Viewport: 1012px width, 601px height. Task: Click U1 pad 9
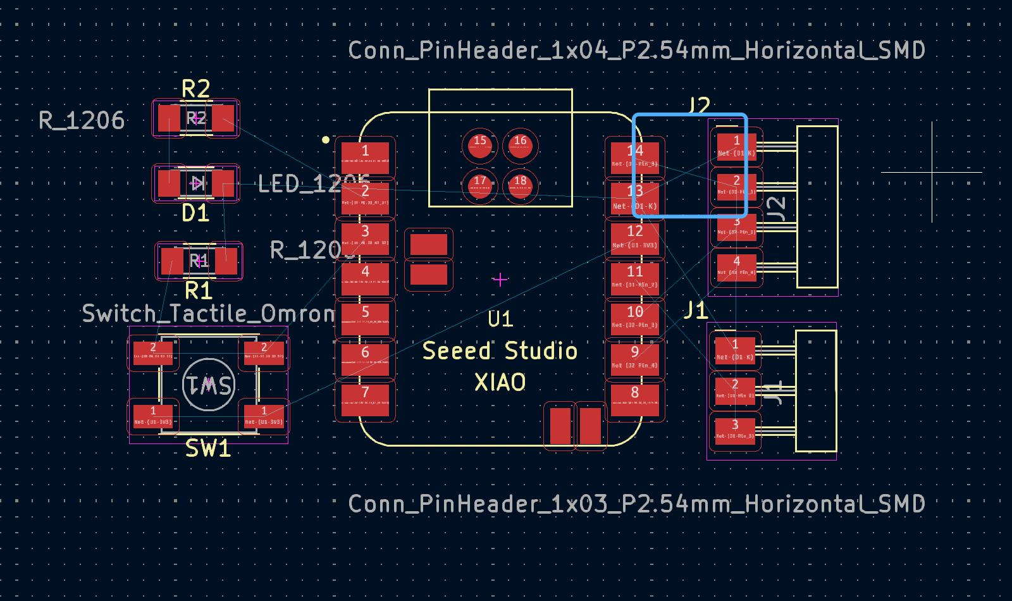635,359
